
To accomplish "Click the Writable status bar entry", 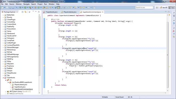I will pyautogui.click(x=105, y=97).
